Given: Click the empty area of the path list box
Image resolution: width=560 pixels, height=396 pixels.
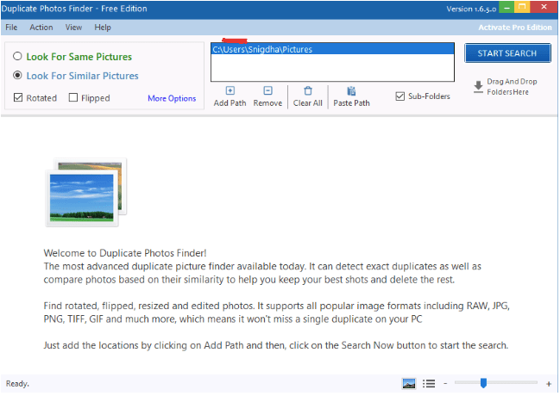Looking at the screenshot, I should tap(332, 67).
